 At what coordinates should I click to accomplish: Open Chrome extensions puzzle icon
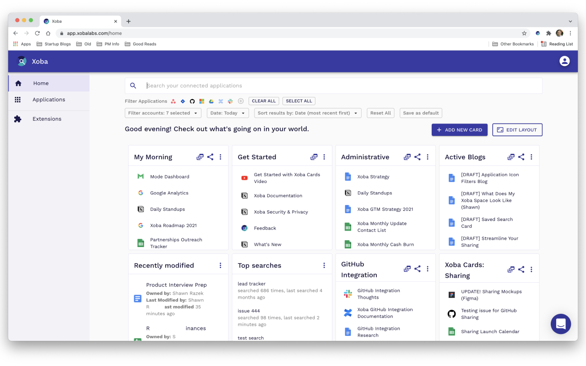[548, 33]
